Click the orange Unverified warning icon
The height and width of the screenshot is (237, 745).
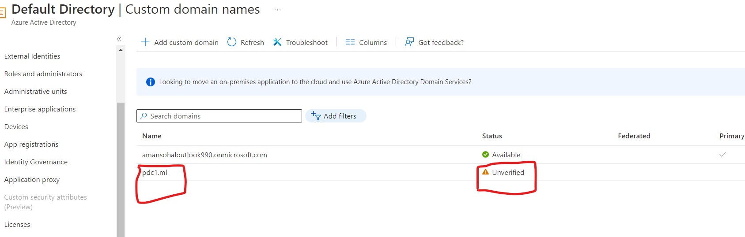point(486,172)
